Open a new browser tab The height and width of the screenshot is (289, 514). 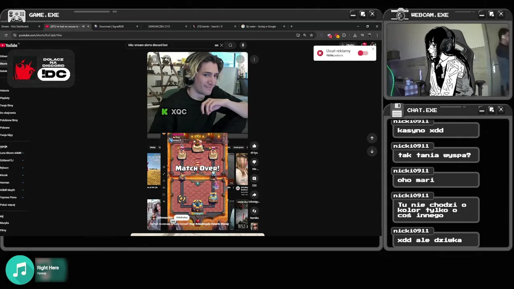point(292,26)
